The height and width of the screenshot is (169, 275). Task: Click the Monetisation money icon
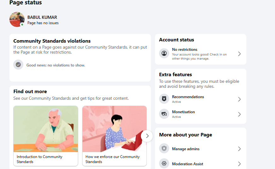click(164, 114)
